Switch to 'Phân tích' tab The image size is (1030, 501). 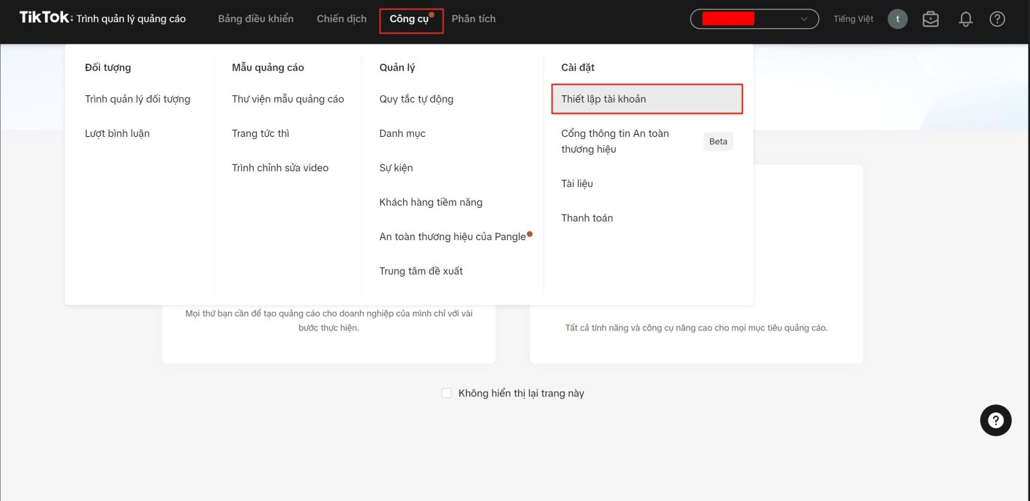coord(473,19)
